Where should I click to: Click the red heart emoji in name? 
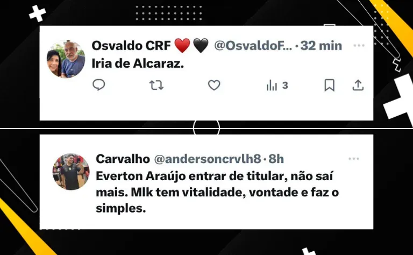click(x=182, y=46)
